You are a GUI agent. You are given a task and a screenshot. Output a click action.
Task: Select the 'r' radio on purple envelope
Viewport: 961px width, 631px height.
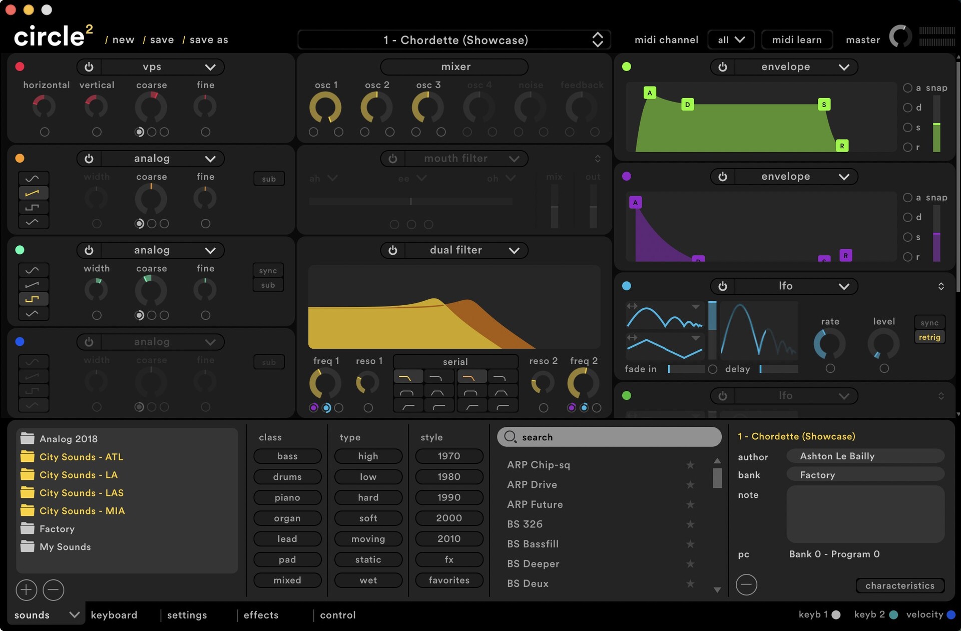click(x=907, y=257)
